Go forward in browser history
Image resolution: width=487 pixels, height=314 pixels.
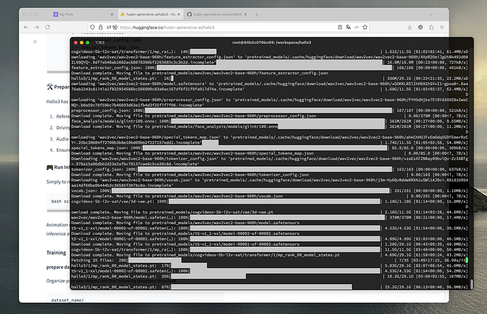[37, 27]
